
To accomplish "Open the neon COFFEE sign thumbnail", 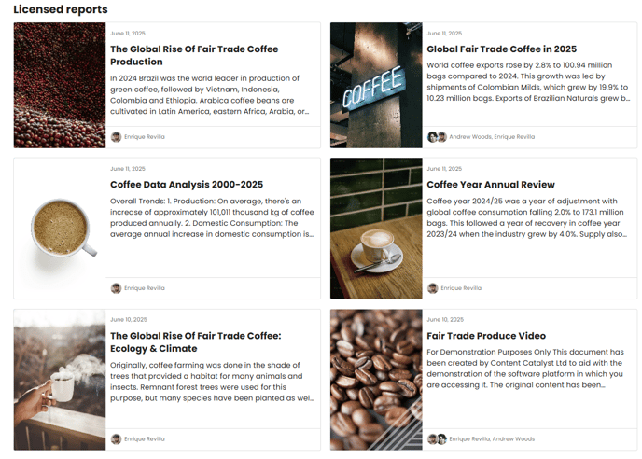I will click(376, 85).
